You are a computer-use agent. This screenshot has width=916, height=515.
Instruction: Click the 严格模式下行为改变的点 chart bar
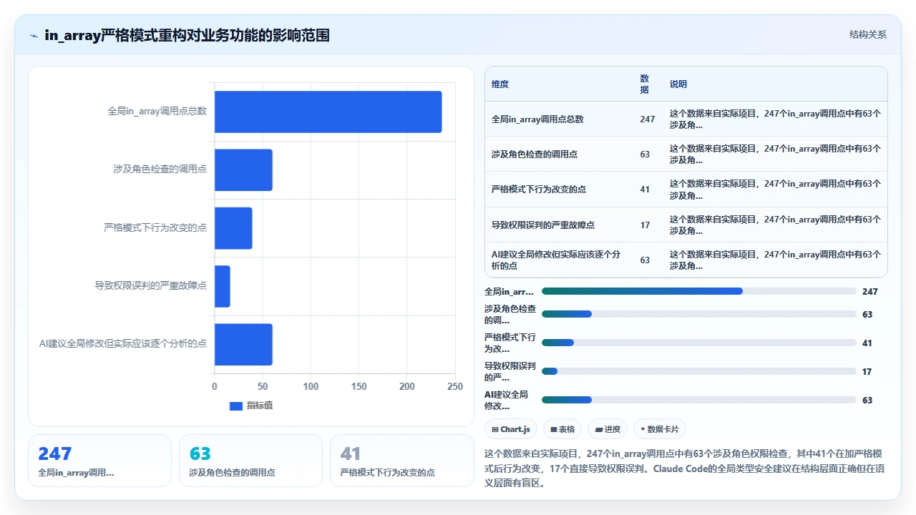(233, 228)
